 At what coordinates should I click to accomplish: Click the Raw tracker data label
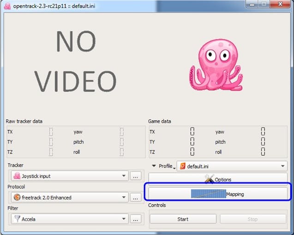[24, 121]
